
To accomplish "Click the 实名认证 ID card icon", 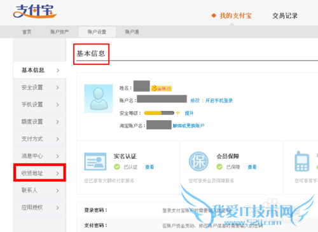I will (x=95, y=161).
